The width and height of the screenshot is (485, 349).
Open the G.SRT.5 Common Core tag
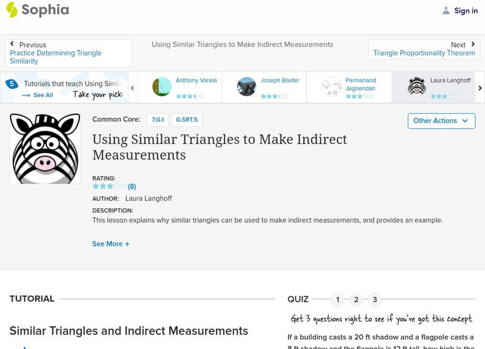pyautogui.click(x=187, y=120)
